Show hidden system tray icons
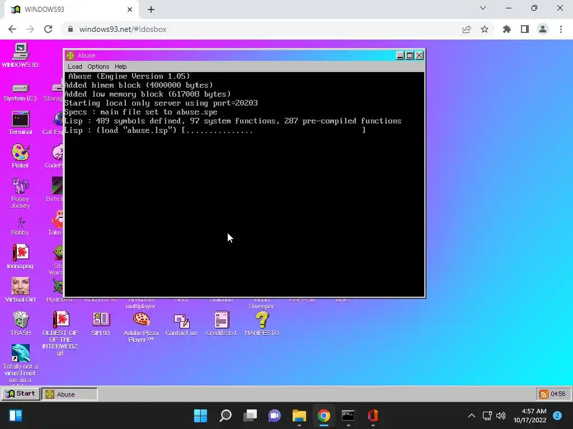 [x=472, y=416]
